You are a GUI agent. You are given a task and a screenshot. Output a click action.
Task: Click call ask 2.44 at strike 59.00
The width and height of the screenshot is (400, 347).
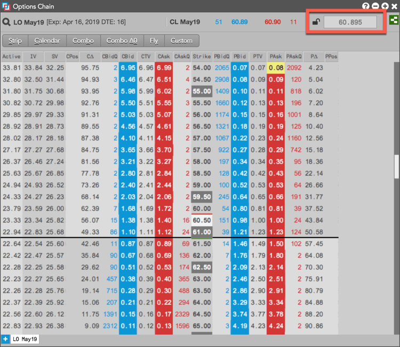pyautogui.click(x=164, y=185)
